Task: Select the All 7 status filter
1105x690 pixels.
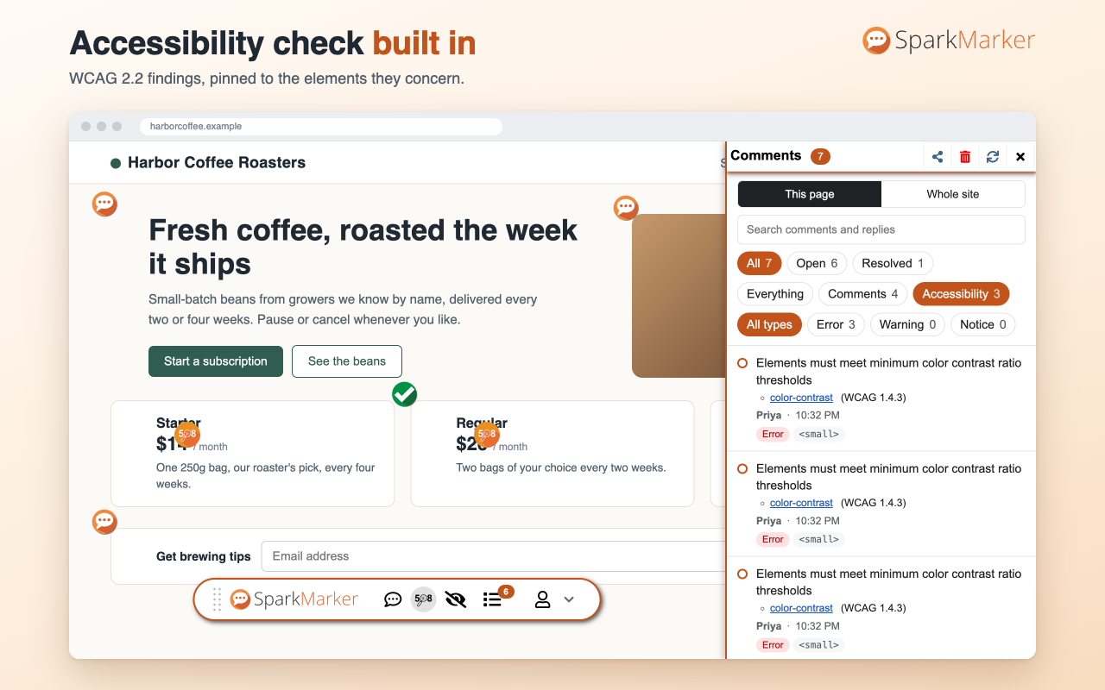Action: (x=759, y=263)
